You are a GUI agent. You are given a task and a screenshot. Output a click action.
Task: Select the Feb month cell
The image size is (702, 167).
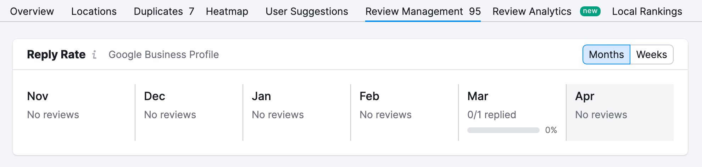coord(405,113)
